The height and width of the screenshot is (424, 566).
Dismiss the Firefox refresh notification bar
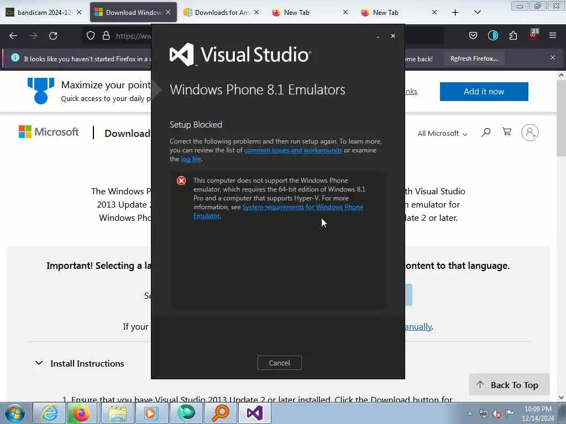click(x=552, y=57)
